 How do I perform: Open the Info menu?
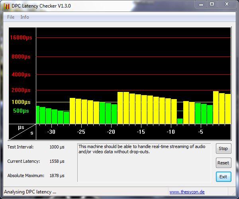(x=25, y=17)
